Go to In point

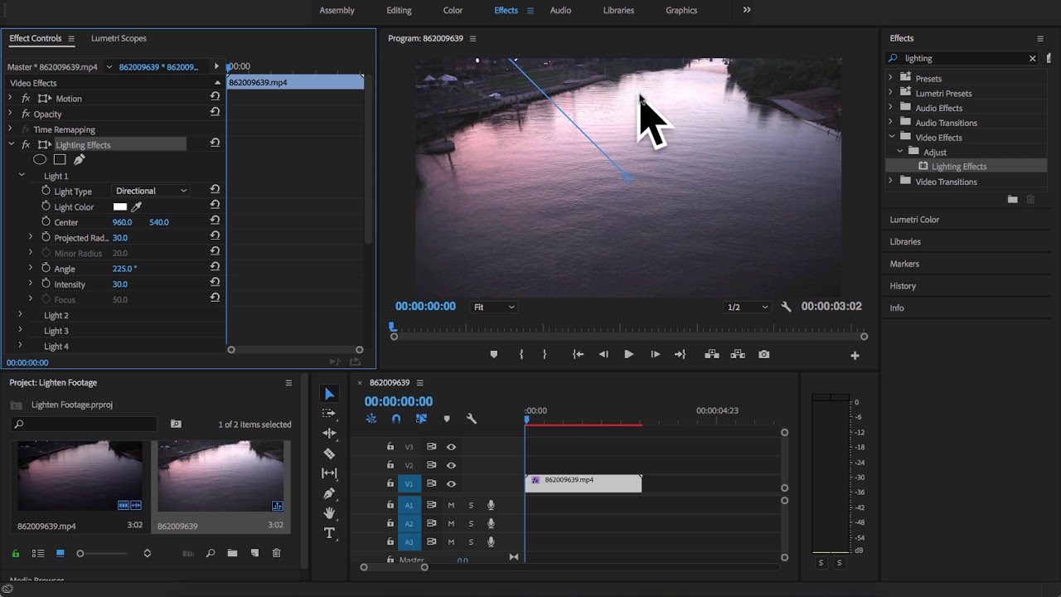coord(579,354)
